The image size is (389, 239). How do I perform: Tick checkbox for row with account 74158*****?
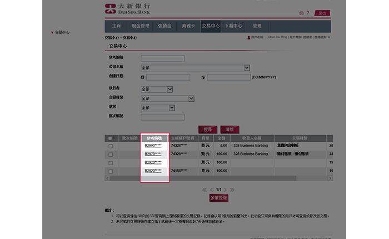(111, 172)
